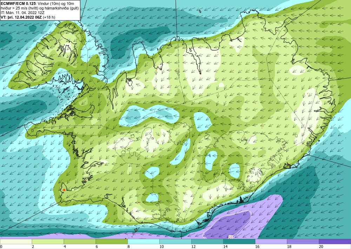Click the "(+18 h)" forecast offset text

coord(49,17)
